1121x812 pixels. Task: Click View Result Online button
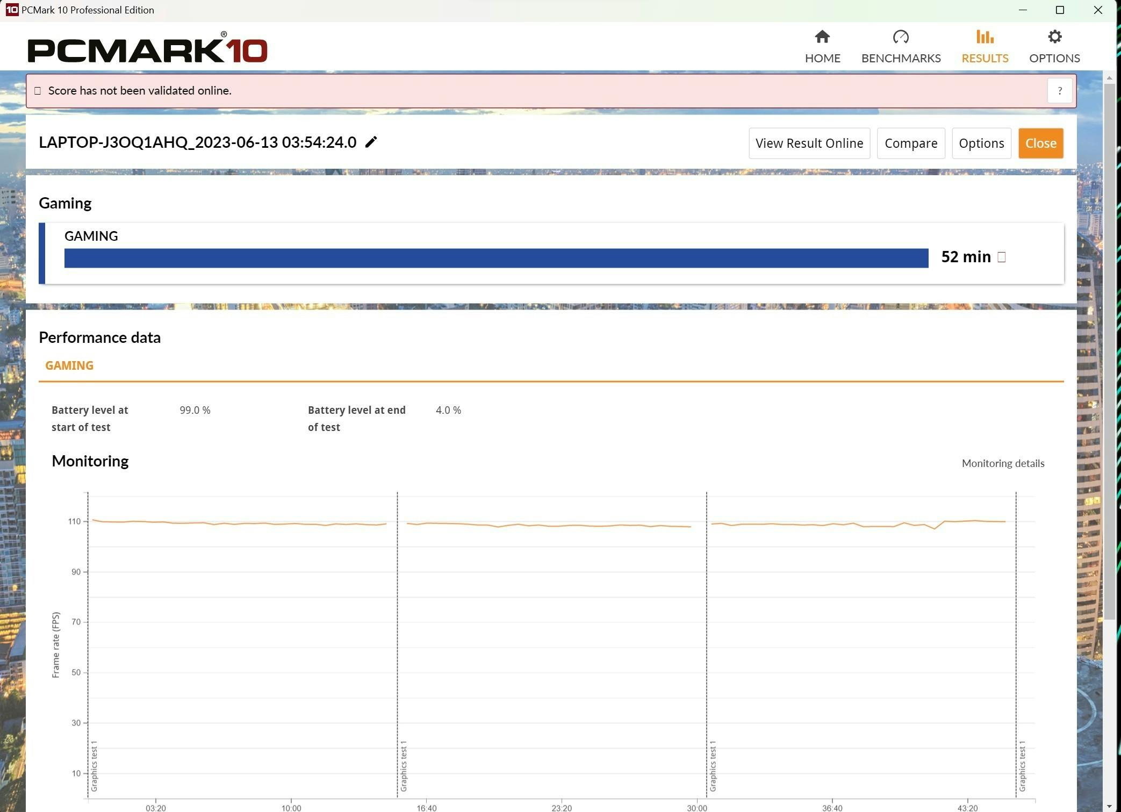tap(809, 143)
